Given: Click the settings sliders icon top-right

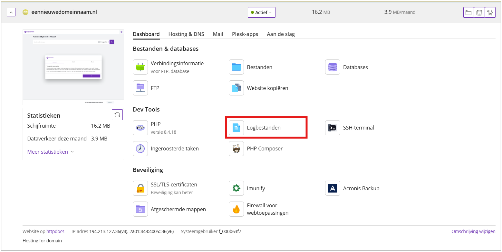Looking at the screenshot, I should 490,13.
